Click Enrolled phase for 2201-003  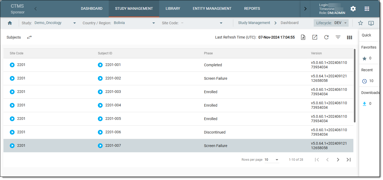[x=211, y=92]
